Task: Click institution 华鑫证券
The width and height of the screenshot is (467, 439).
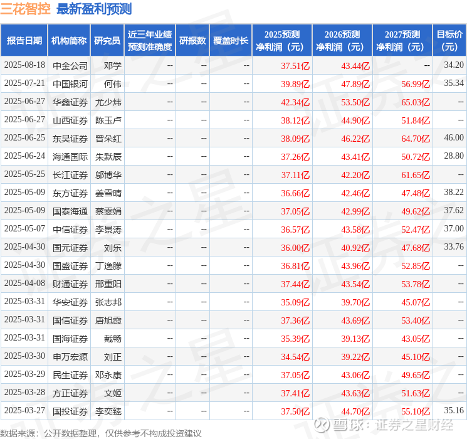Action: click(x=70, y=102)
